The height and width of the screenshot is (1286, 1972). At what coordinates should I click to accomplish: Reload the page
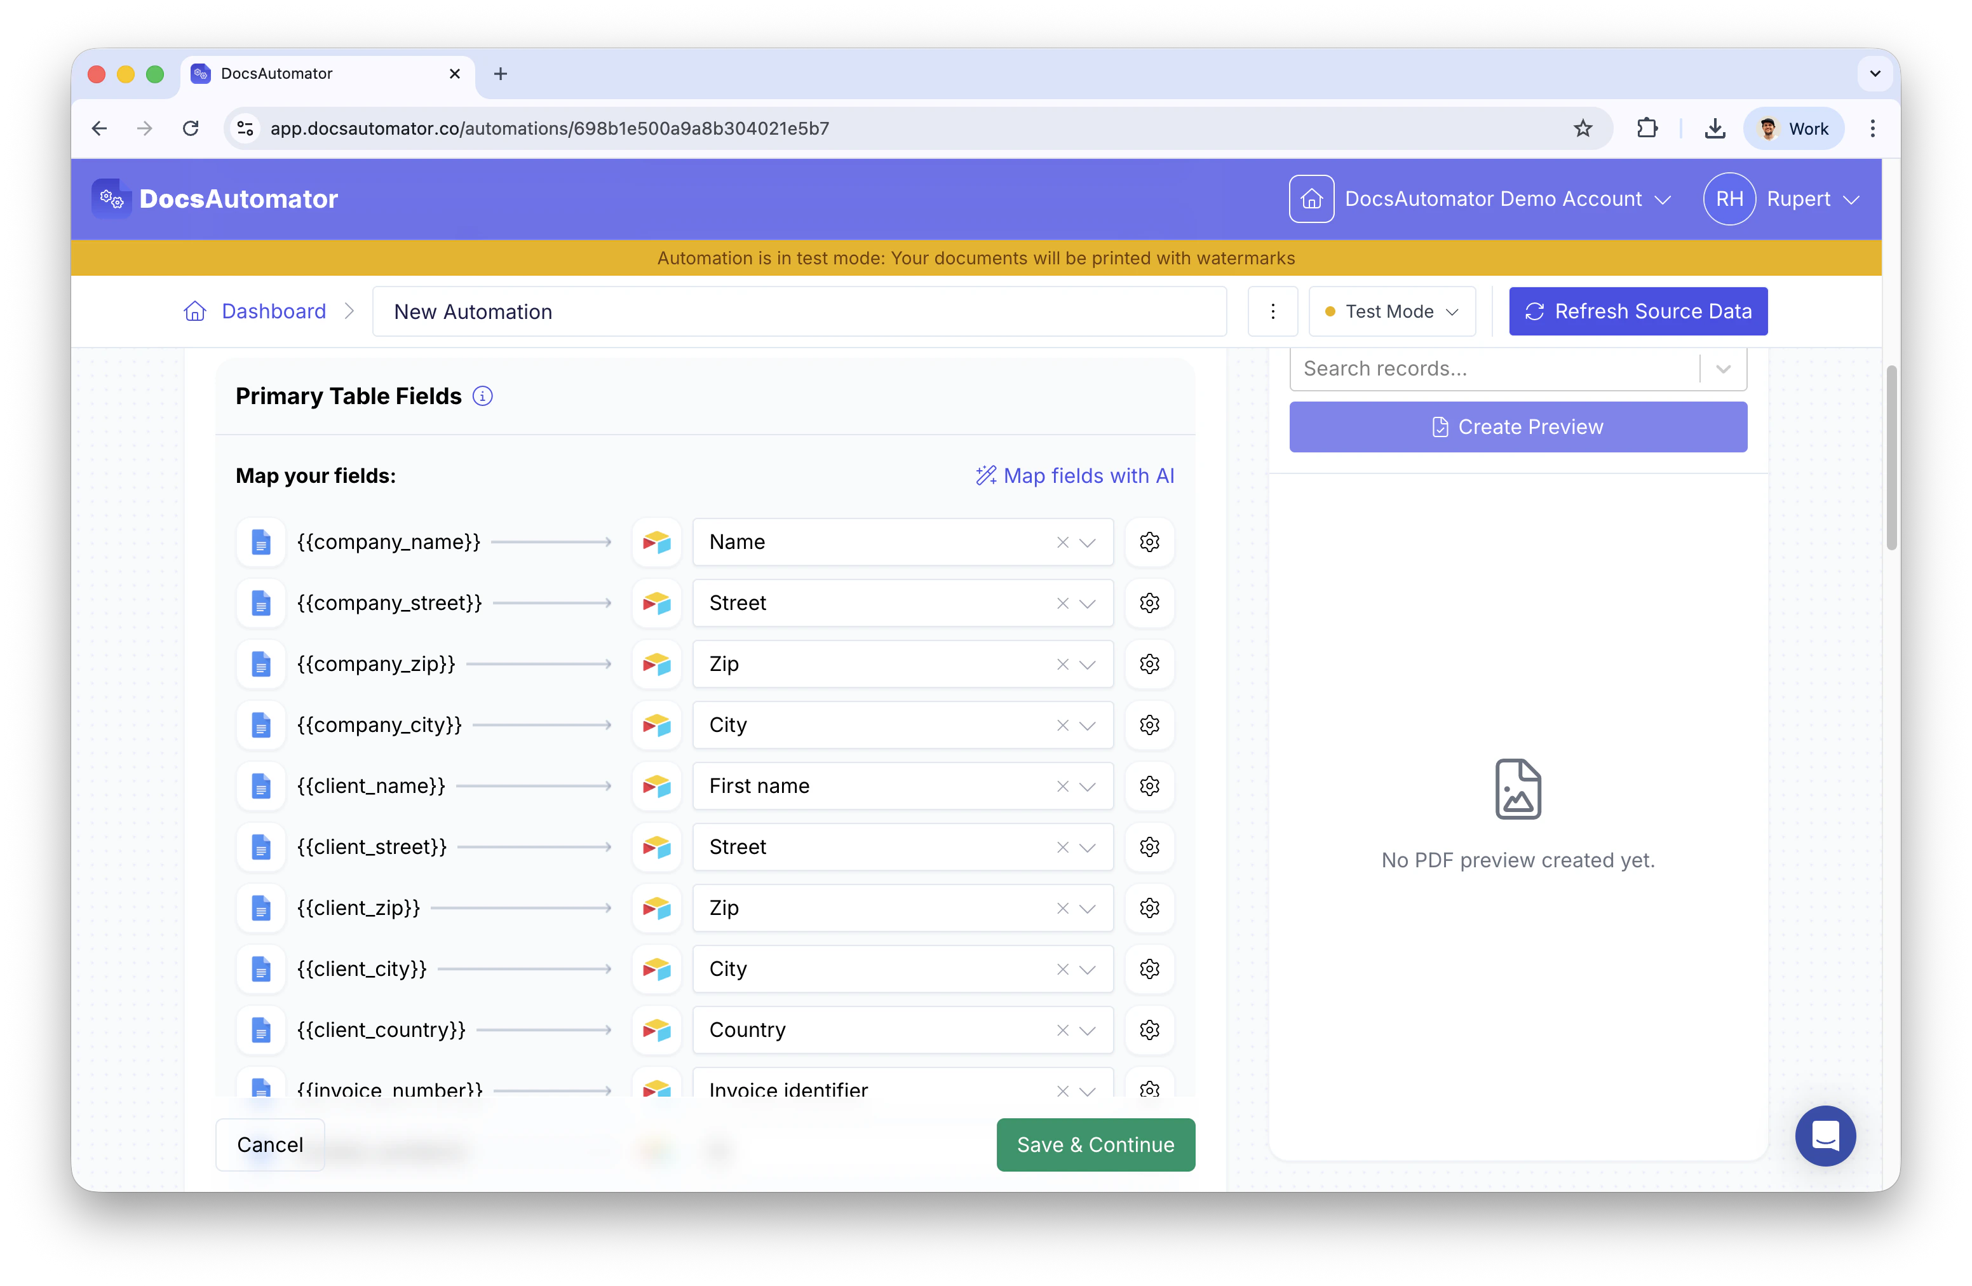pos(191,128)
